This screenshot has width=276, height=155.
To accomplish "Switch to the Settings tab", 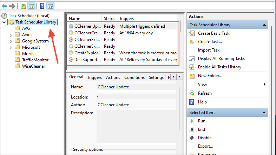I will (156, 77).
